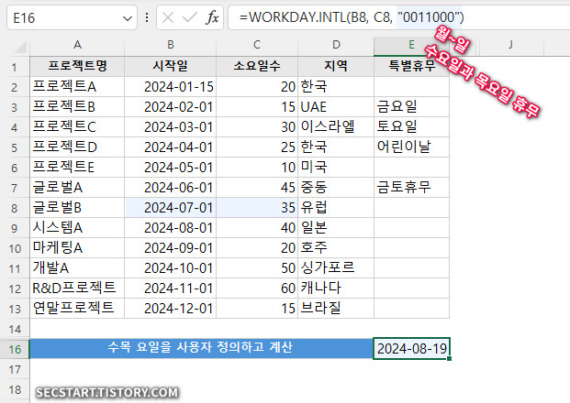
Task: Select column B header
Action: [171, 45]
